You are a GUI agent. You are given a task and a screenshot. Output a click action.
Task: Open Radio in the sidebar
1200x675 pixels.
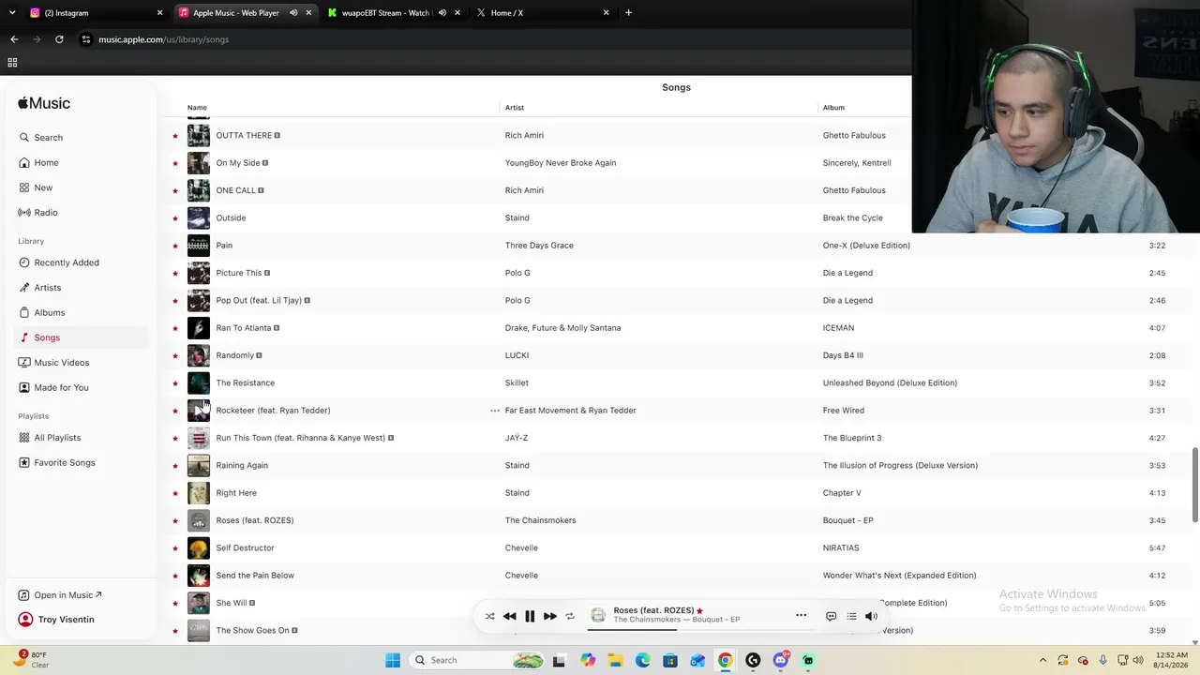(x=82, y=213)
